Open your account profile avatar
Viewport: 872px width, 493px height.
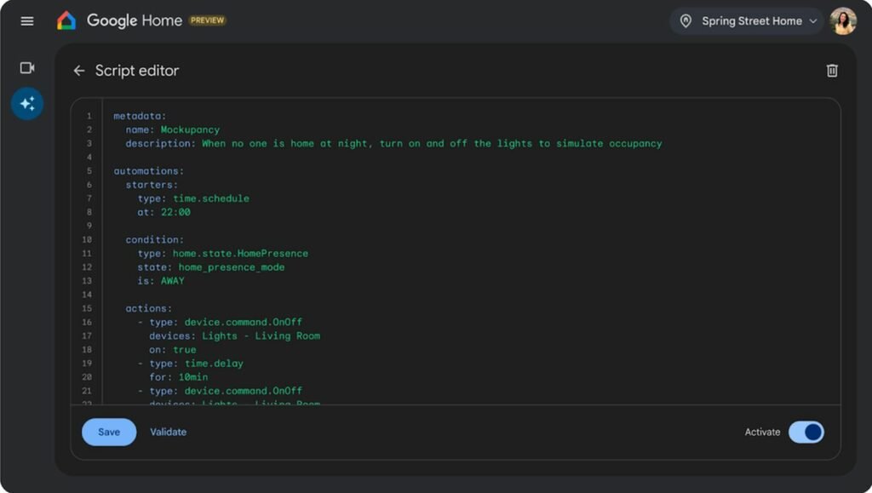(x=842, y=20)
